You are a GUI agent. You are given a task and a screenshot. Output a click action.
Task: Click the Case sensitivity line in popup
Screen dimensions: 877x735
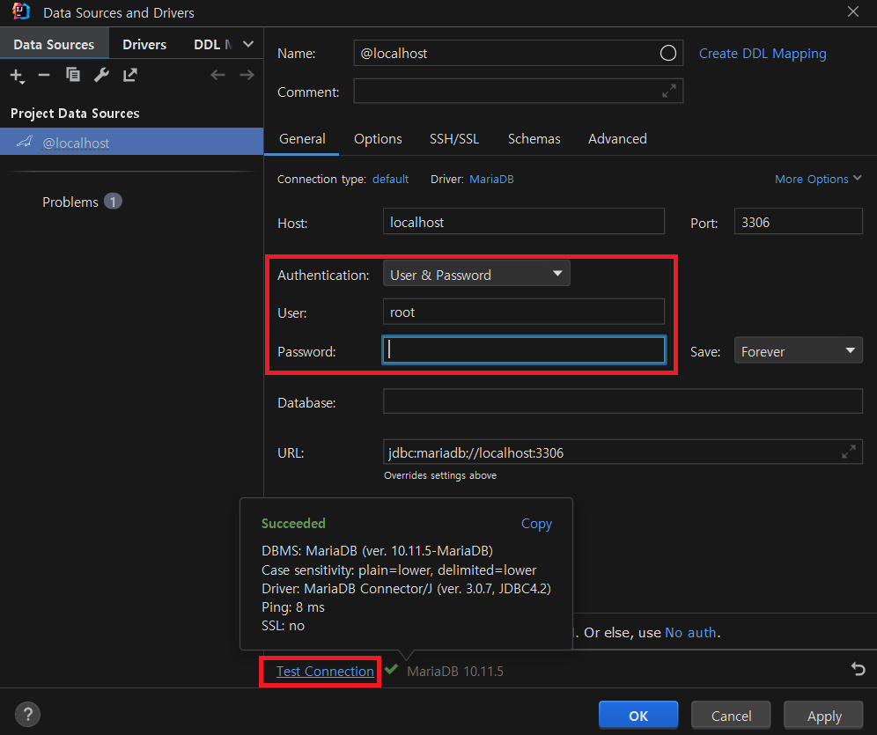tap(399, 570)
